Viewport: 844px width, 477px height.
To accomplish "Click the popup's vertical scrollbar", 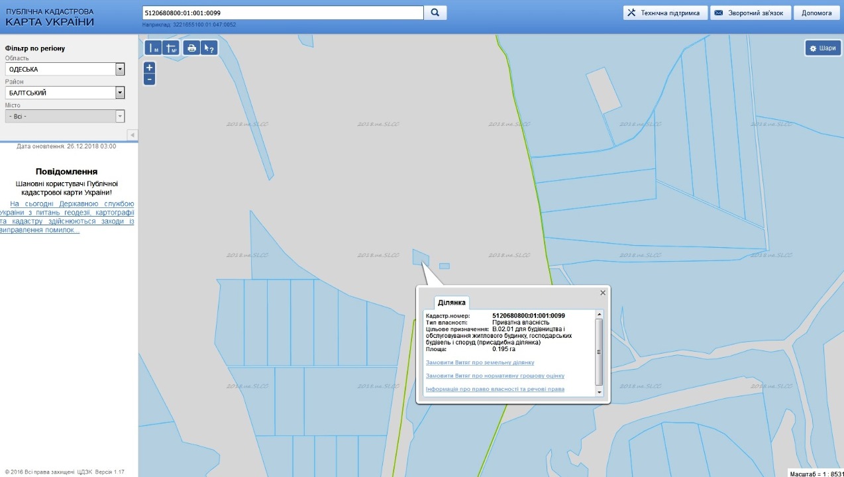I will pyautogui.click(x=600, y=351).
